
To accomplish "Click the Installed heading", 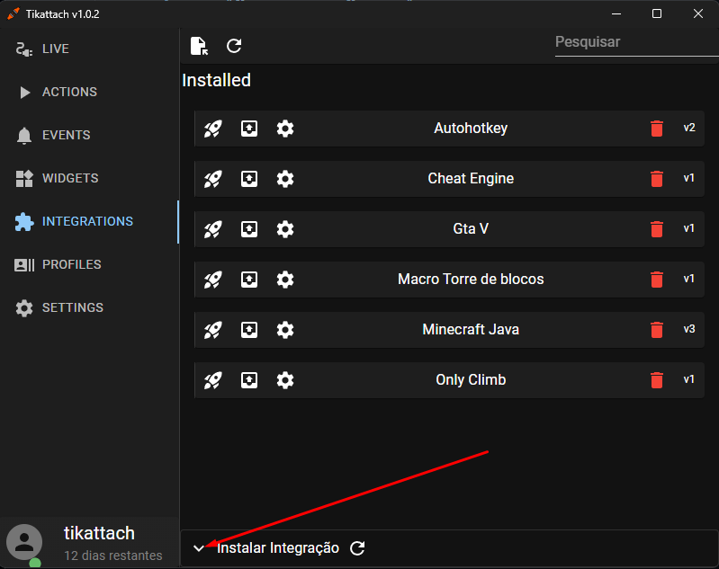I will click(216, 81).
